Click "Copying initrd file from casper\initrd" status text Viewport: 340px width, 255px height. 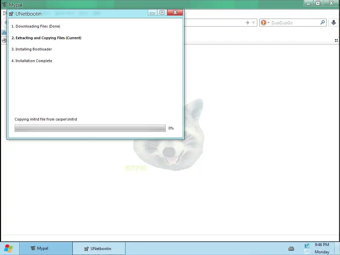(x=46, y=119)
